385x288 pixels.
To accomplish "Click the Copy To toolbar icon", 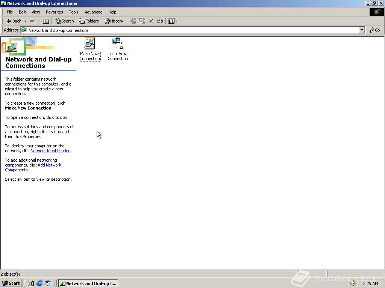I will tap(142, 21).
